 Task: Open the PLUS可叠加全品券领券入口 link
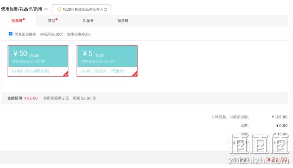[85, 9]
